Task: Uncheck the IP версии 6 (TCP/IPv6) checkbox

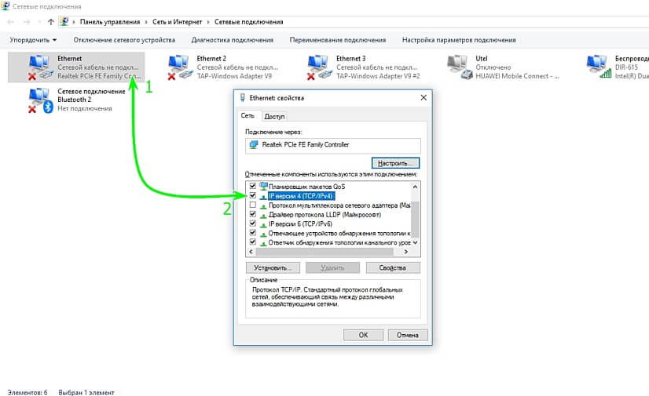Action: [252, 223]
